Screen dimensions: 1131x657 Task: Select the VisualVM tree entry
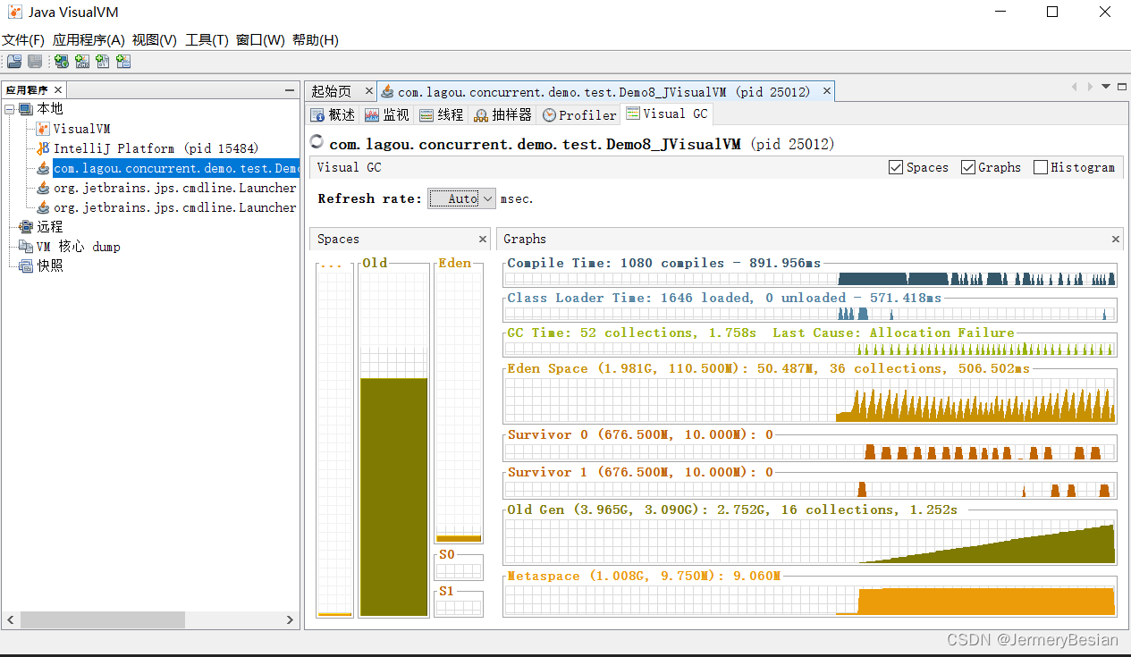point(81,129)
